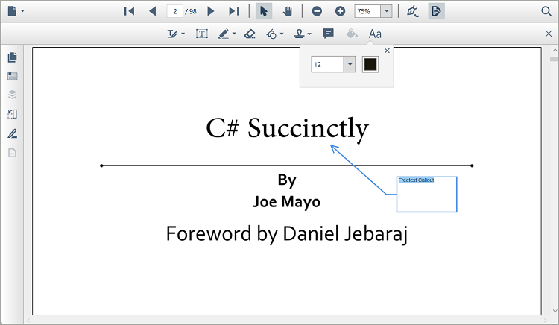Open the text search magnifier
The width and height of the screenshot is (559, 325).
tap(546, 11)
